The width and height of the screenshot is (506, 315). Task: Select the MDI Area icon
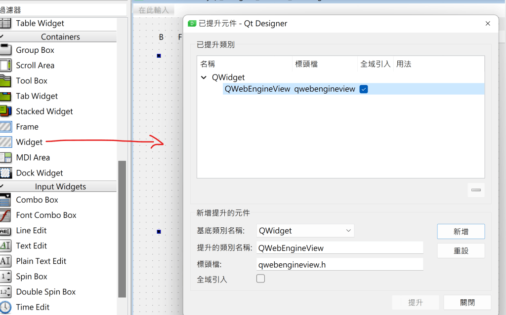(5, 158)
